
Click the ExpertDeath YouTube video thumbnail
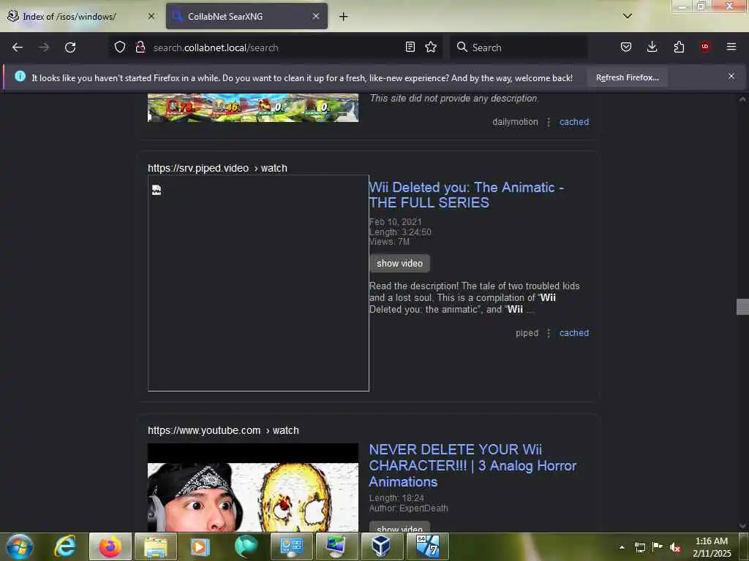point(252,487)
